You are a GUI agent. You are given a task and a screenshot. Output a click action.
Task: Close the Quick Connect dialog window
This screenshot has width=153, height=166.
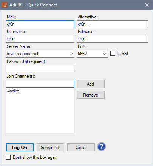(x=147, y=5)
